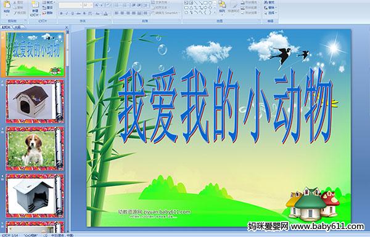Click the Copy icon in the clipboard group
This screenshot has width=370, height=237.
click(x=15, y=8)
